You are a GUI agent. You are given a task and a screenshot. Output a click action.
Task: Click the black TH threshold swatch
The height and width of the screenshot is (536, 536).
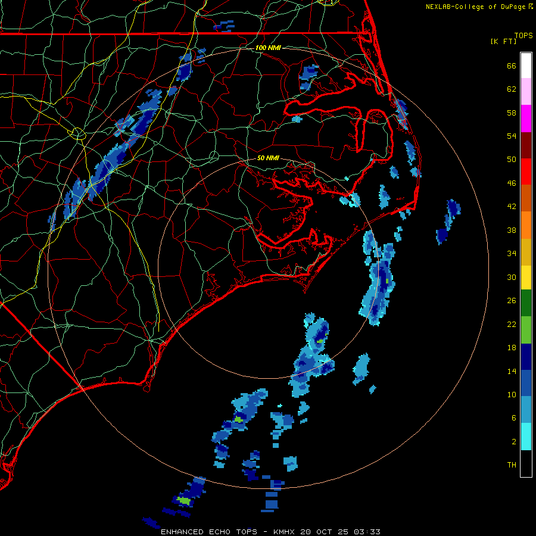pyautogui.click(x=526, y=463)
